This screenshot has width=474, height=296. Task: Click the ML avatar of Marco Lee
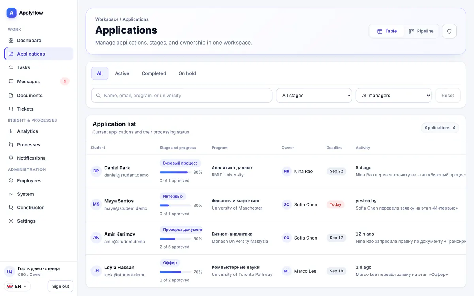[x=286, y=271]
